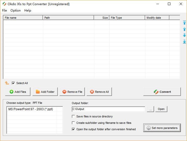Uncheck Open the output folder after conversion
Image resolution: width=187 pixels, height=141 pixels.
73,129
